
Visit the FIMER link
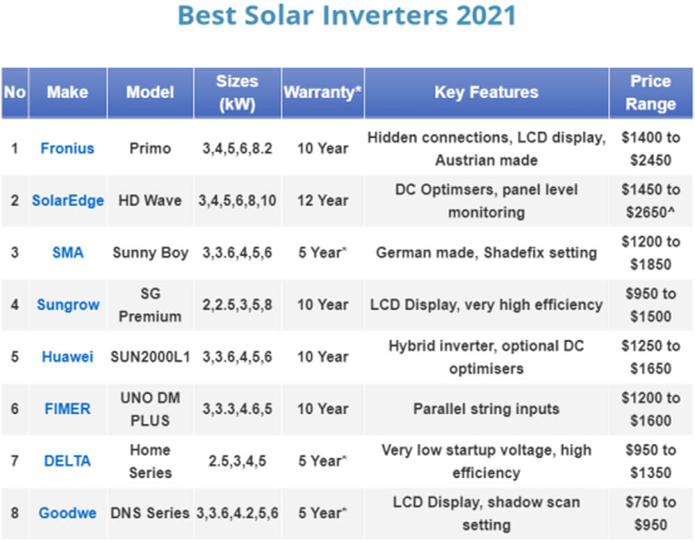point(67,409)
